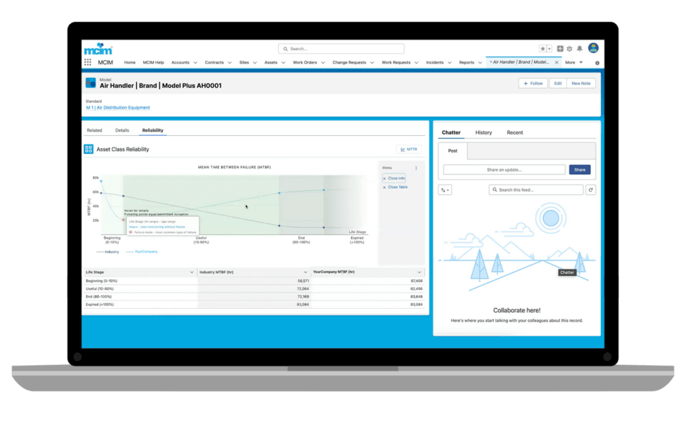Open the Chatter History tab
Image resolution: width=686 pixels, height=428 pixels.
pos(483,132)
